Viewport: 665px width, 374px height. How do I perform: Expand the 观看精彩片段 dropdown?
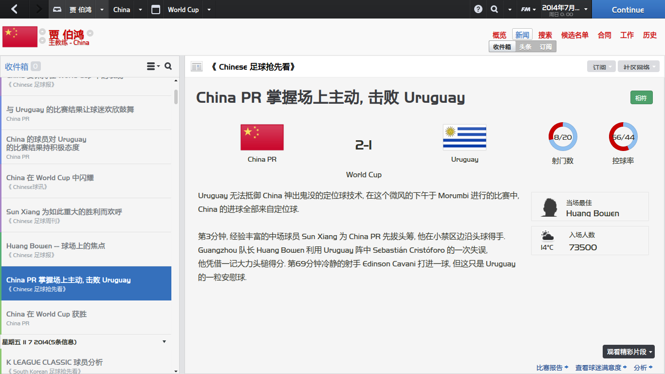tap(628, 352)
